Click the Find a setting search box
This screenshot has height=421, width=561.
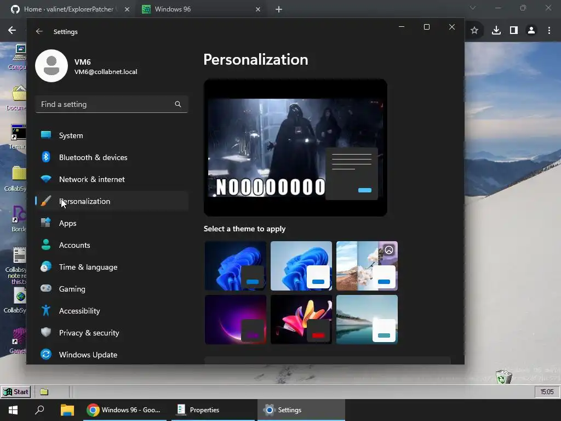click(x=112, y=104)
